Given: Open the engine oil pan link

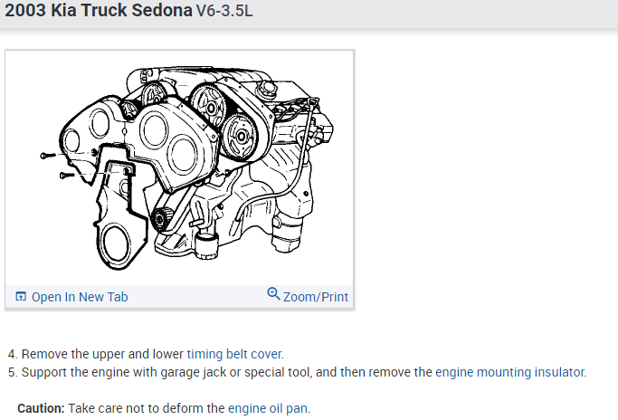Looking at the screenshot, I should click(269, 408).
